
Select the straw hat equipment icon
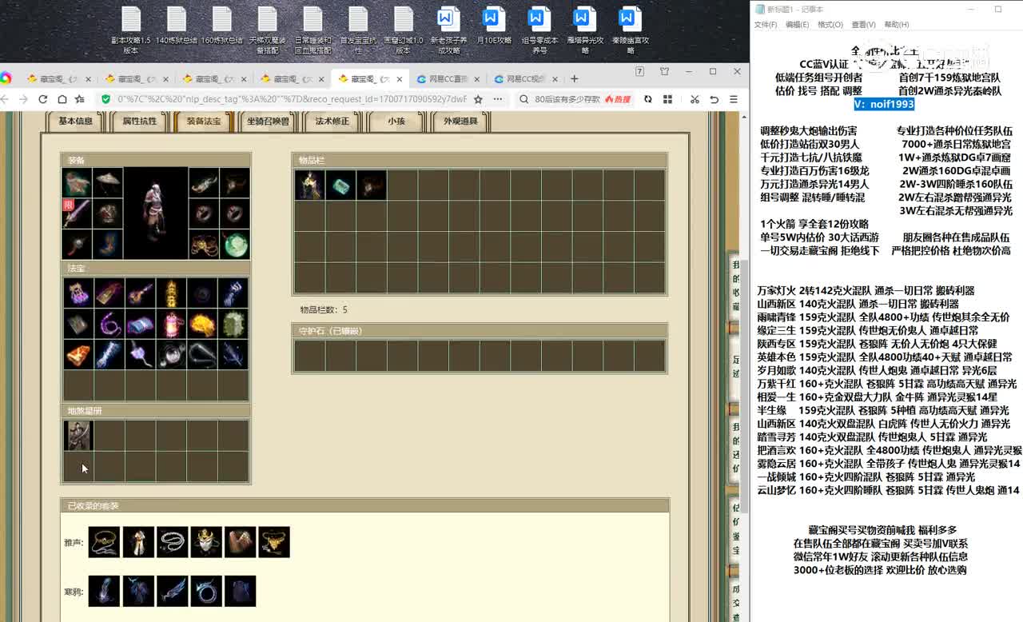click(108, 183)
